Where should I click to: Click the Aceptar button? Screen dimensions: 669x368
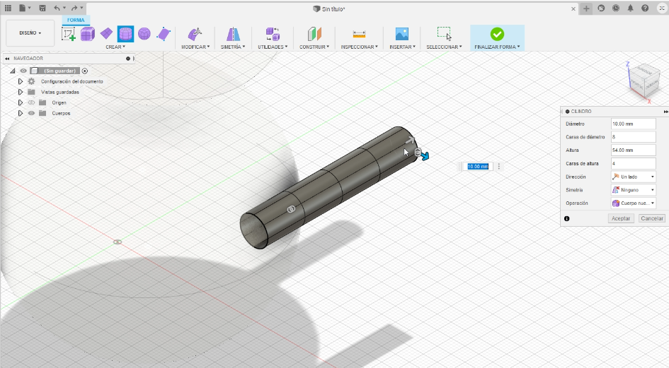621,218
